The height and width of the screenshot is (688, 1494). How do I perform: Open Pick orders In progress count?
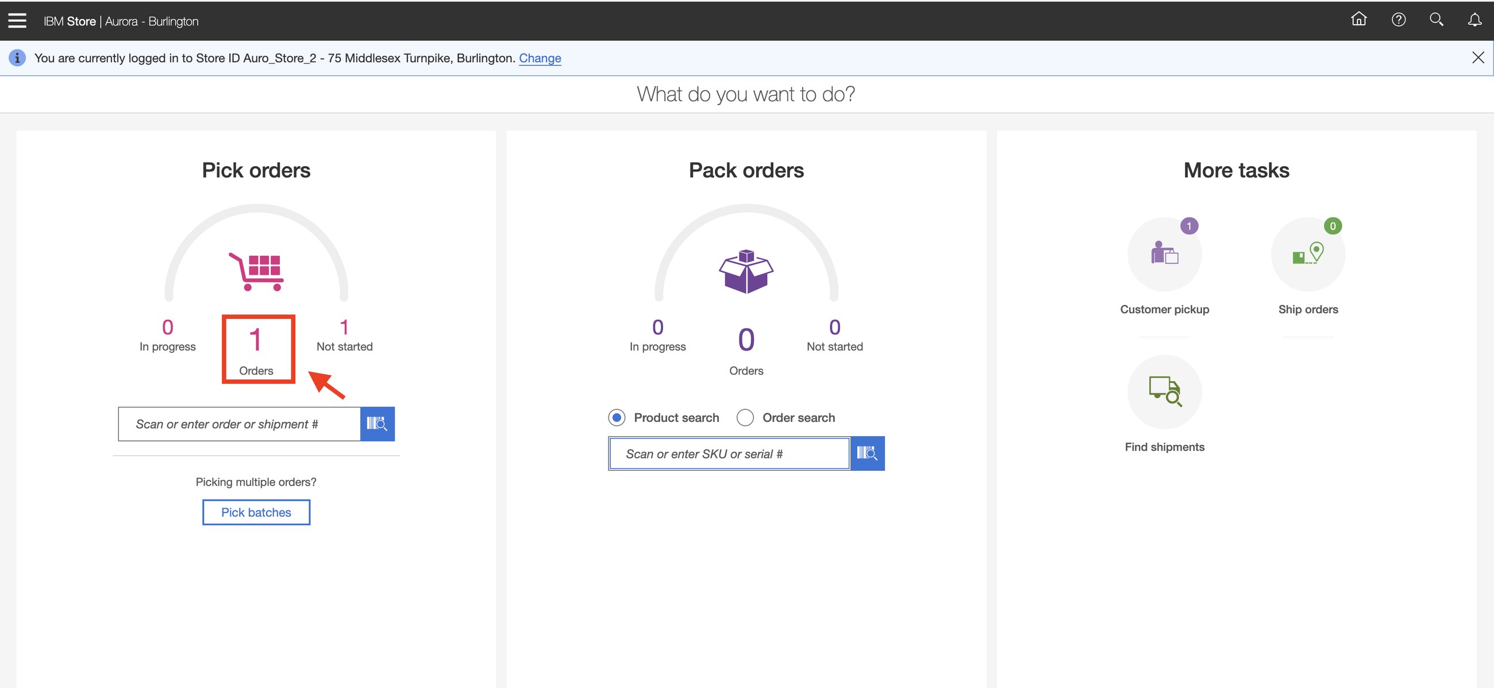167,335
